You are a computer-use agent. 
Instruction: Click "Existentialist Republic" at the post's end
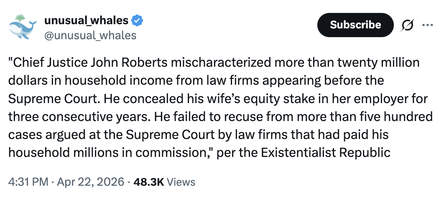pyautogui.click(x=325, y=152)
